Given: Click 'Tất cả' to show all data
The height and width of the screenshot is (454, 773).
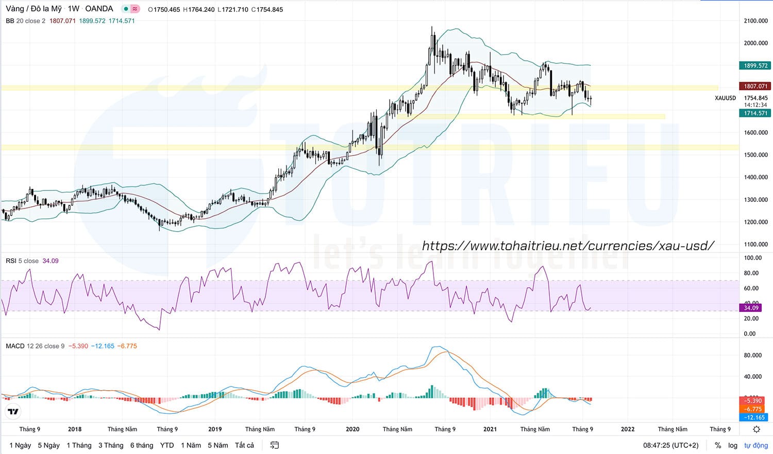Looking at the screenshot, I should (x=244, y=445).
